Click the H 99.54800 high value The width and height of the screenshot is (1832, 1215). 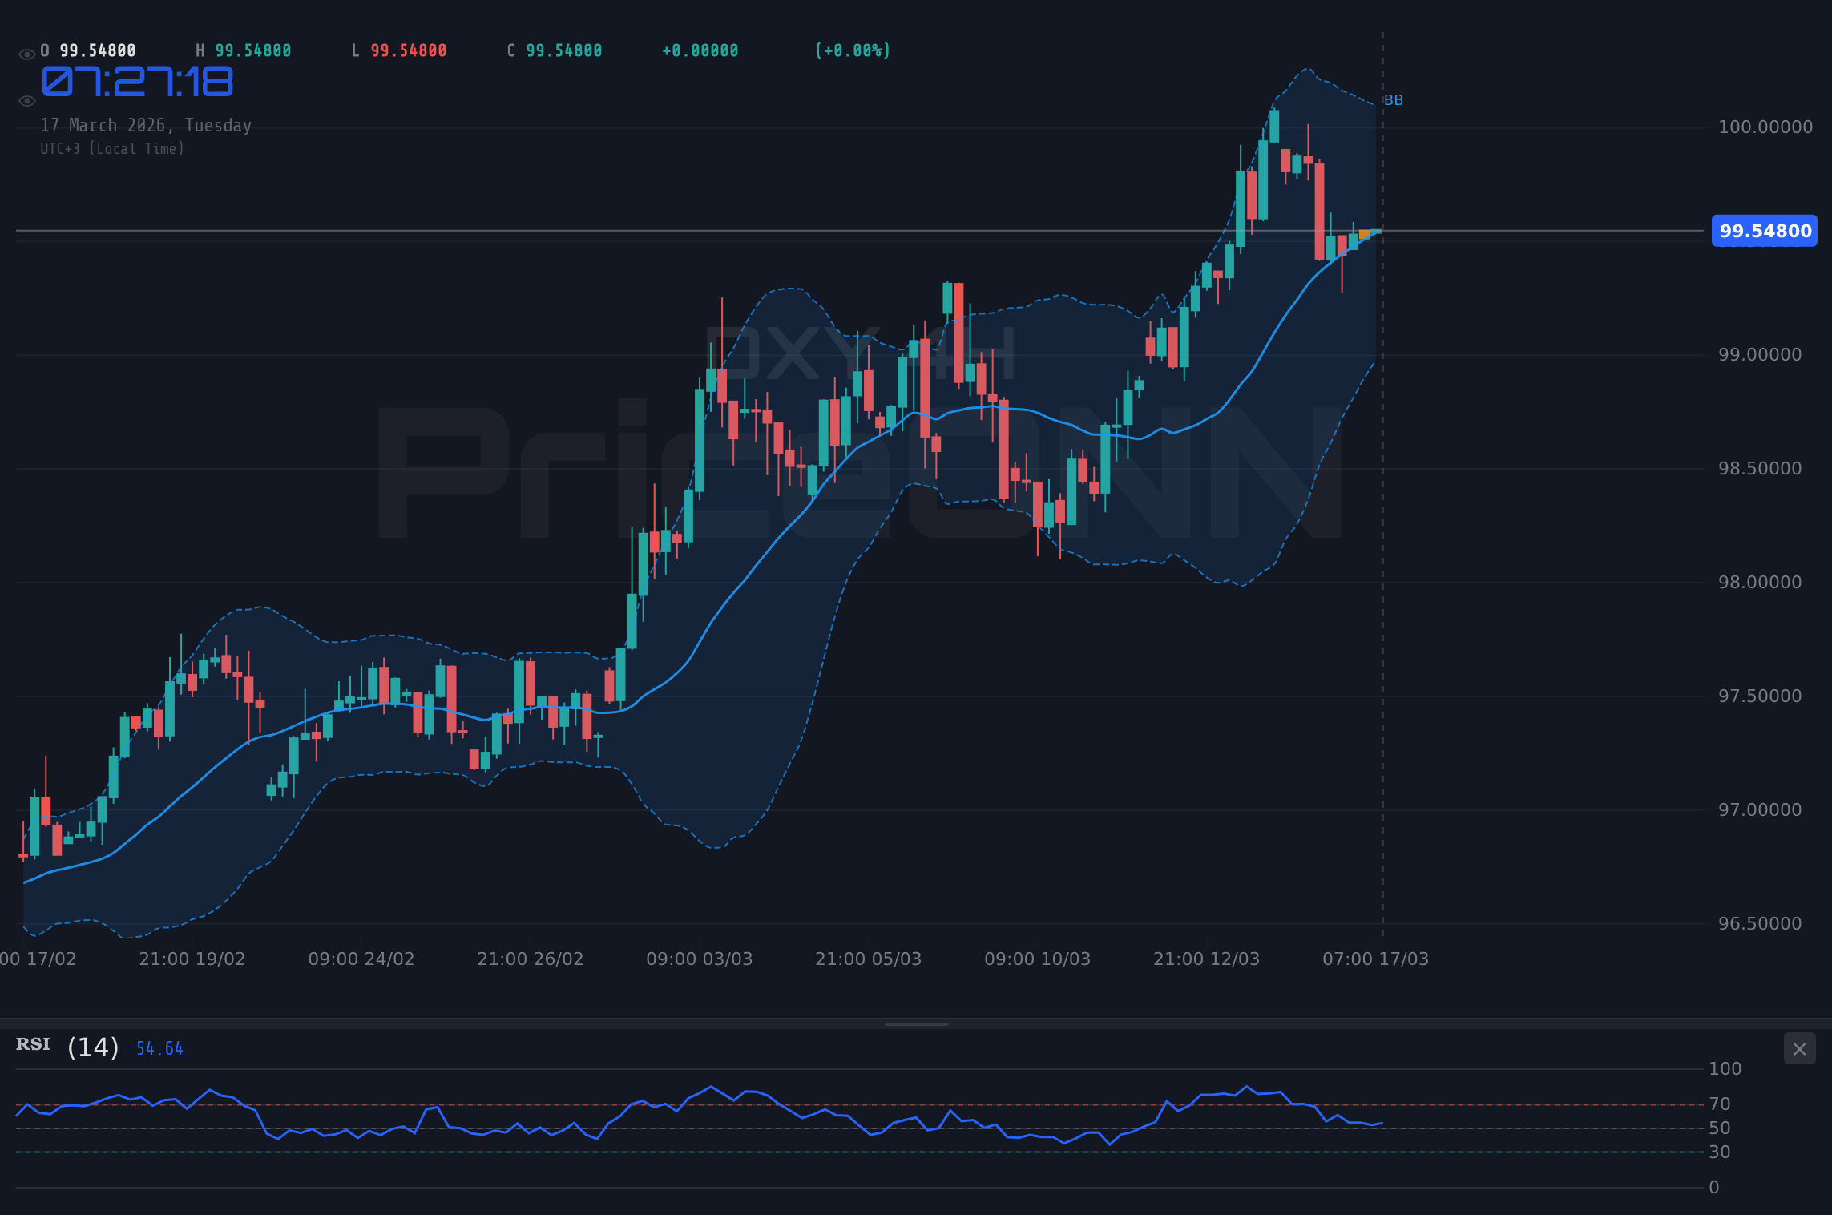tap(243, 50)
